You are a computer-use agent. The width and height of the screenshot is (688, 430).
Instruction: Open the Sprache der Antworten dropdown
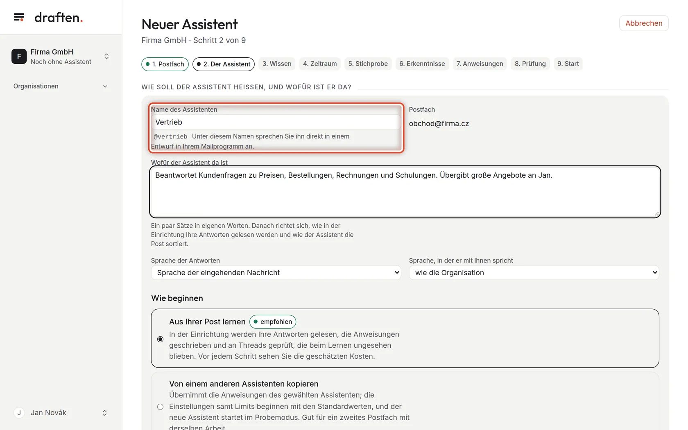[276, 273]
